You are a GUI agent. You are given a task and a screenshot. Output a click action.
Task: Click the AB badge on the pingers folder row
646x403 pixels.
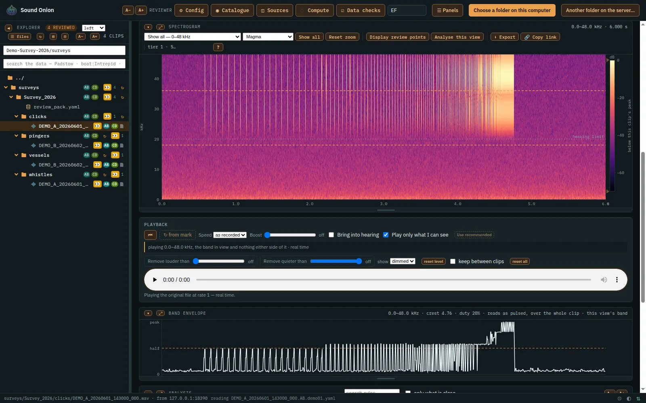[86, 136]
